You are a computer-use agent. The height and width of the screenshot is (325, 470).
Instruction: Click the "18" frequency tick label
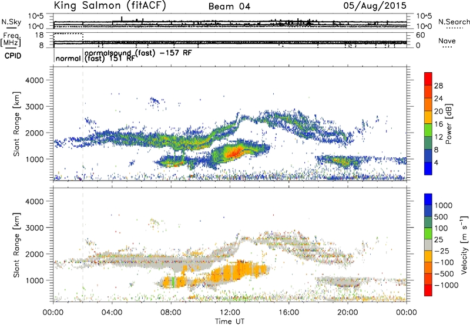pyautogui.click(x=39, y=35)
